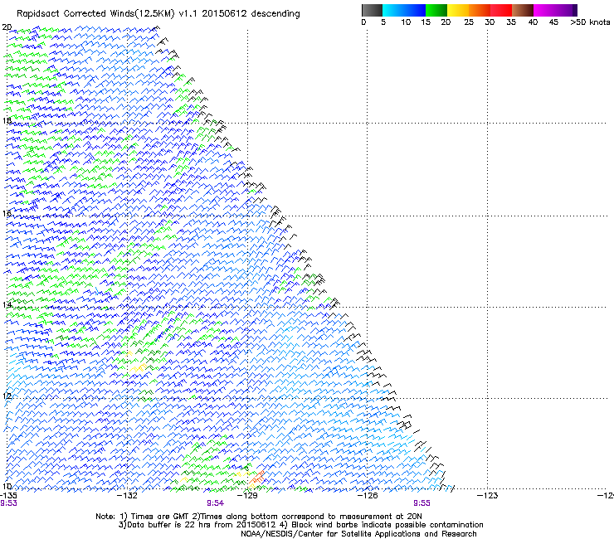Viewport: 614px width, 539px height.
Task: Click the longitude label '-129' on the bottom axis
Action: 247,496
